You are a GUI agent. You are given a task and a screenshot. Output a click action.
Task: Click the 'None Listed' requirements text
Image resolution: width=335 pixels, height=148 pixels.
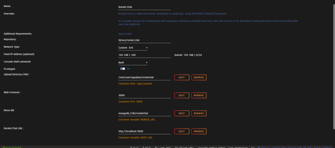coord(125,34)
